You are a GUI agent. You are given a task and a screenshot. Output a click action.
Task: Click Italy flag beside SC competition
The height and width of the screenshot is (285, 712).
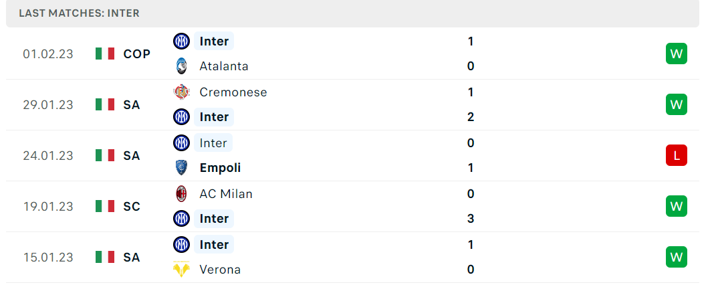coord(105,206)
